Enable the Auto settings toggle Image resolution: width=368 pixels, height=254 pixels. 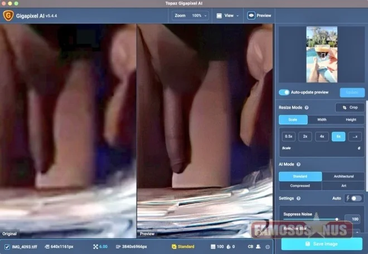point(355,198)
